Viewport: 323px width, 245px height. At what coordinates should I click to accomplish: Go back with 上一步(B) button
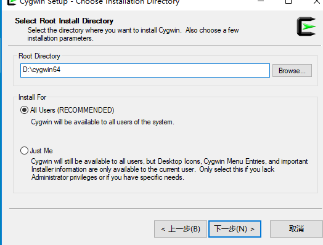pos(181,229)
